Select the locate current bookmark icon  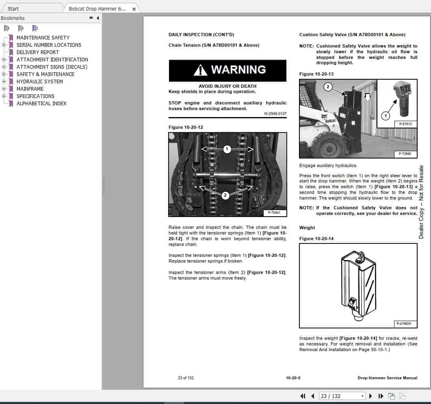click(35, 28)
